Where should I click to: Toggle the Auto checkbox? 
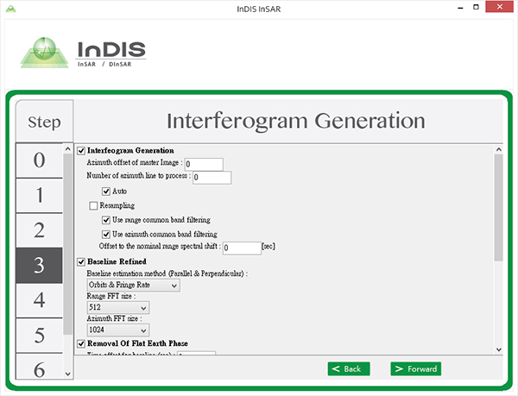point(106,191)
